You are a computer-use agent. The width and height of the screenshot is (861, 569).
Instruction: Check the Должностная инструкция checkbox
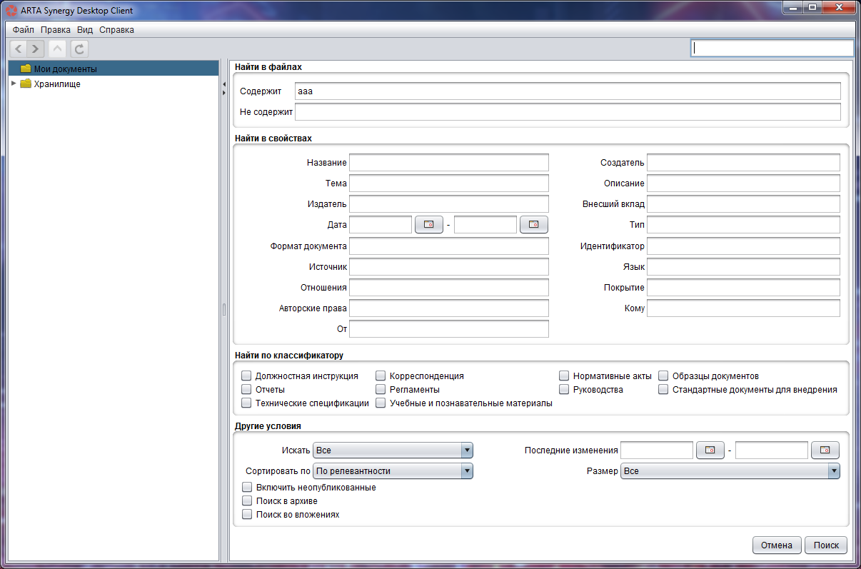246,376
